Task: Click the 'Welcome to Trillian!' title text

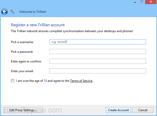Action: point(33,12)
